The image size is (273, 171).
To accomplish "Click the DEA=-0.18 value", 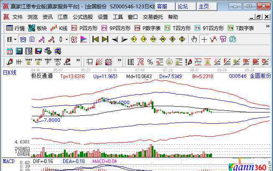I will point(74,161).
